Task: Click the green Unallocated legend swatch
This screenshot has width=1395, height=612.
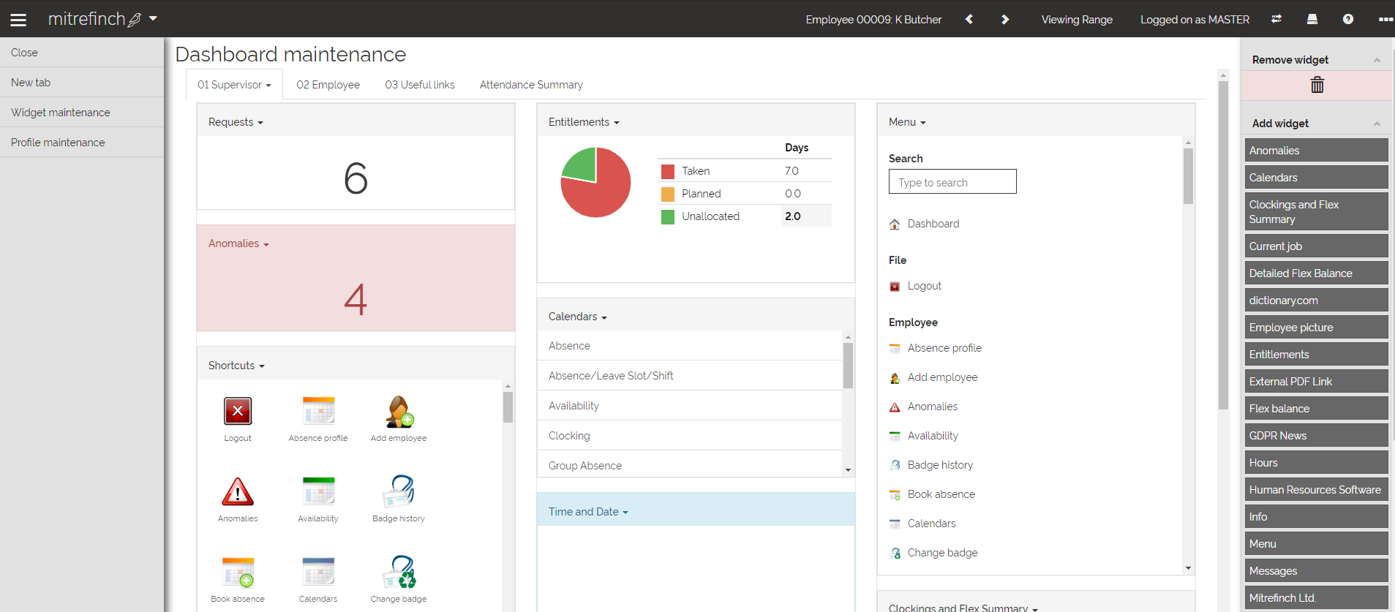Action: coord(668,217)
